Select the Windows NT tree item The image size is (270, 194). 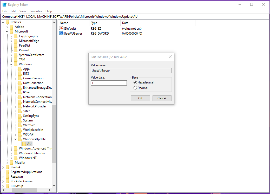[x=28, y=158]
